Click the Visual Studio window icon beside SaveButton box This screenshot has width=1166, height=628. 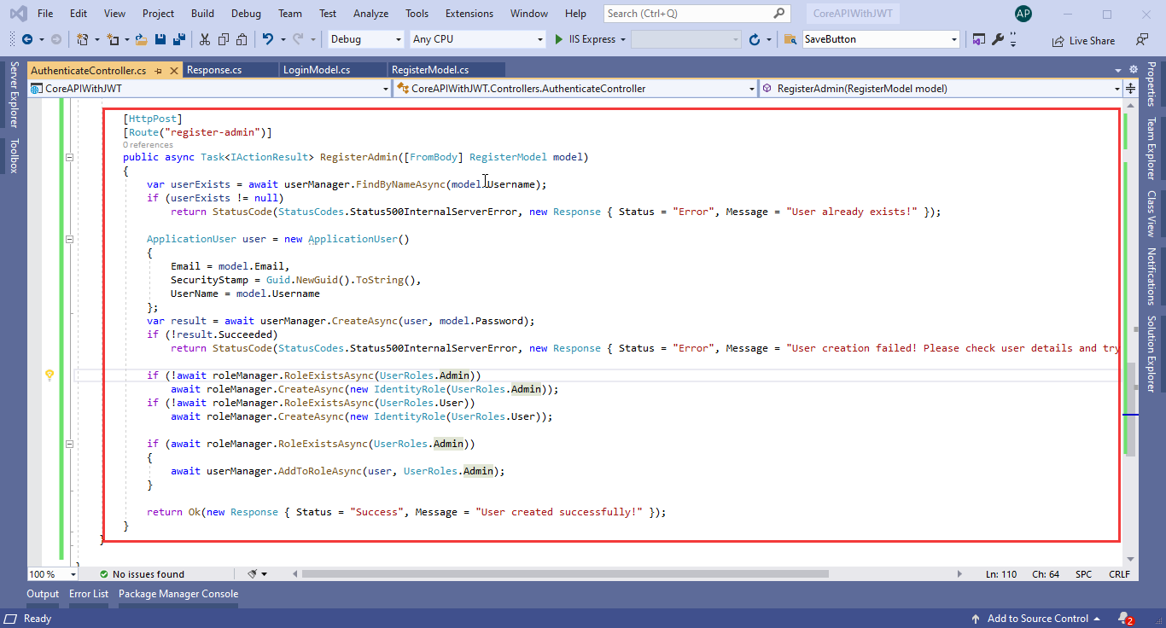click(978, 39)
